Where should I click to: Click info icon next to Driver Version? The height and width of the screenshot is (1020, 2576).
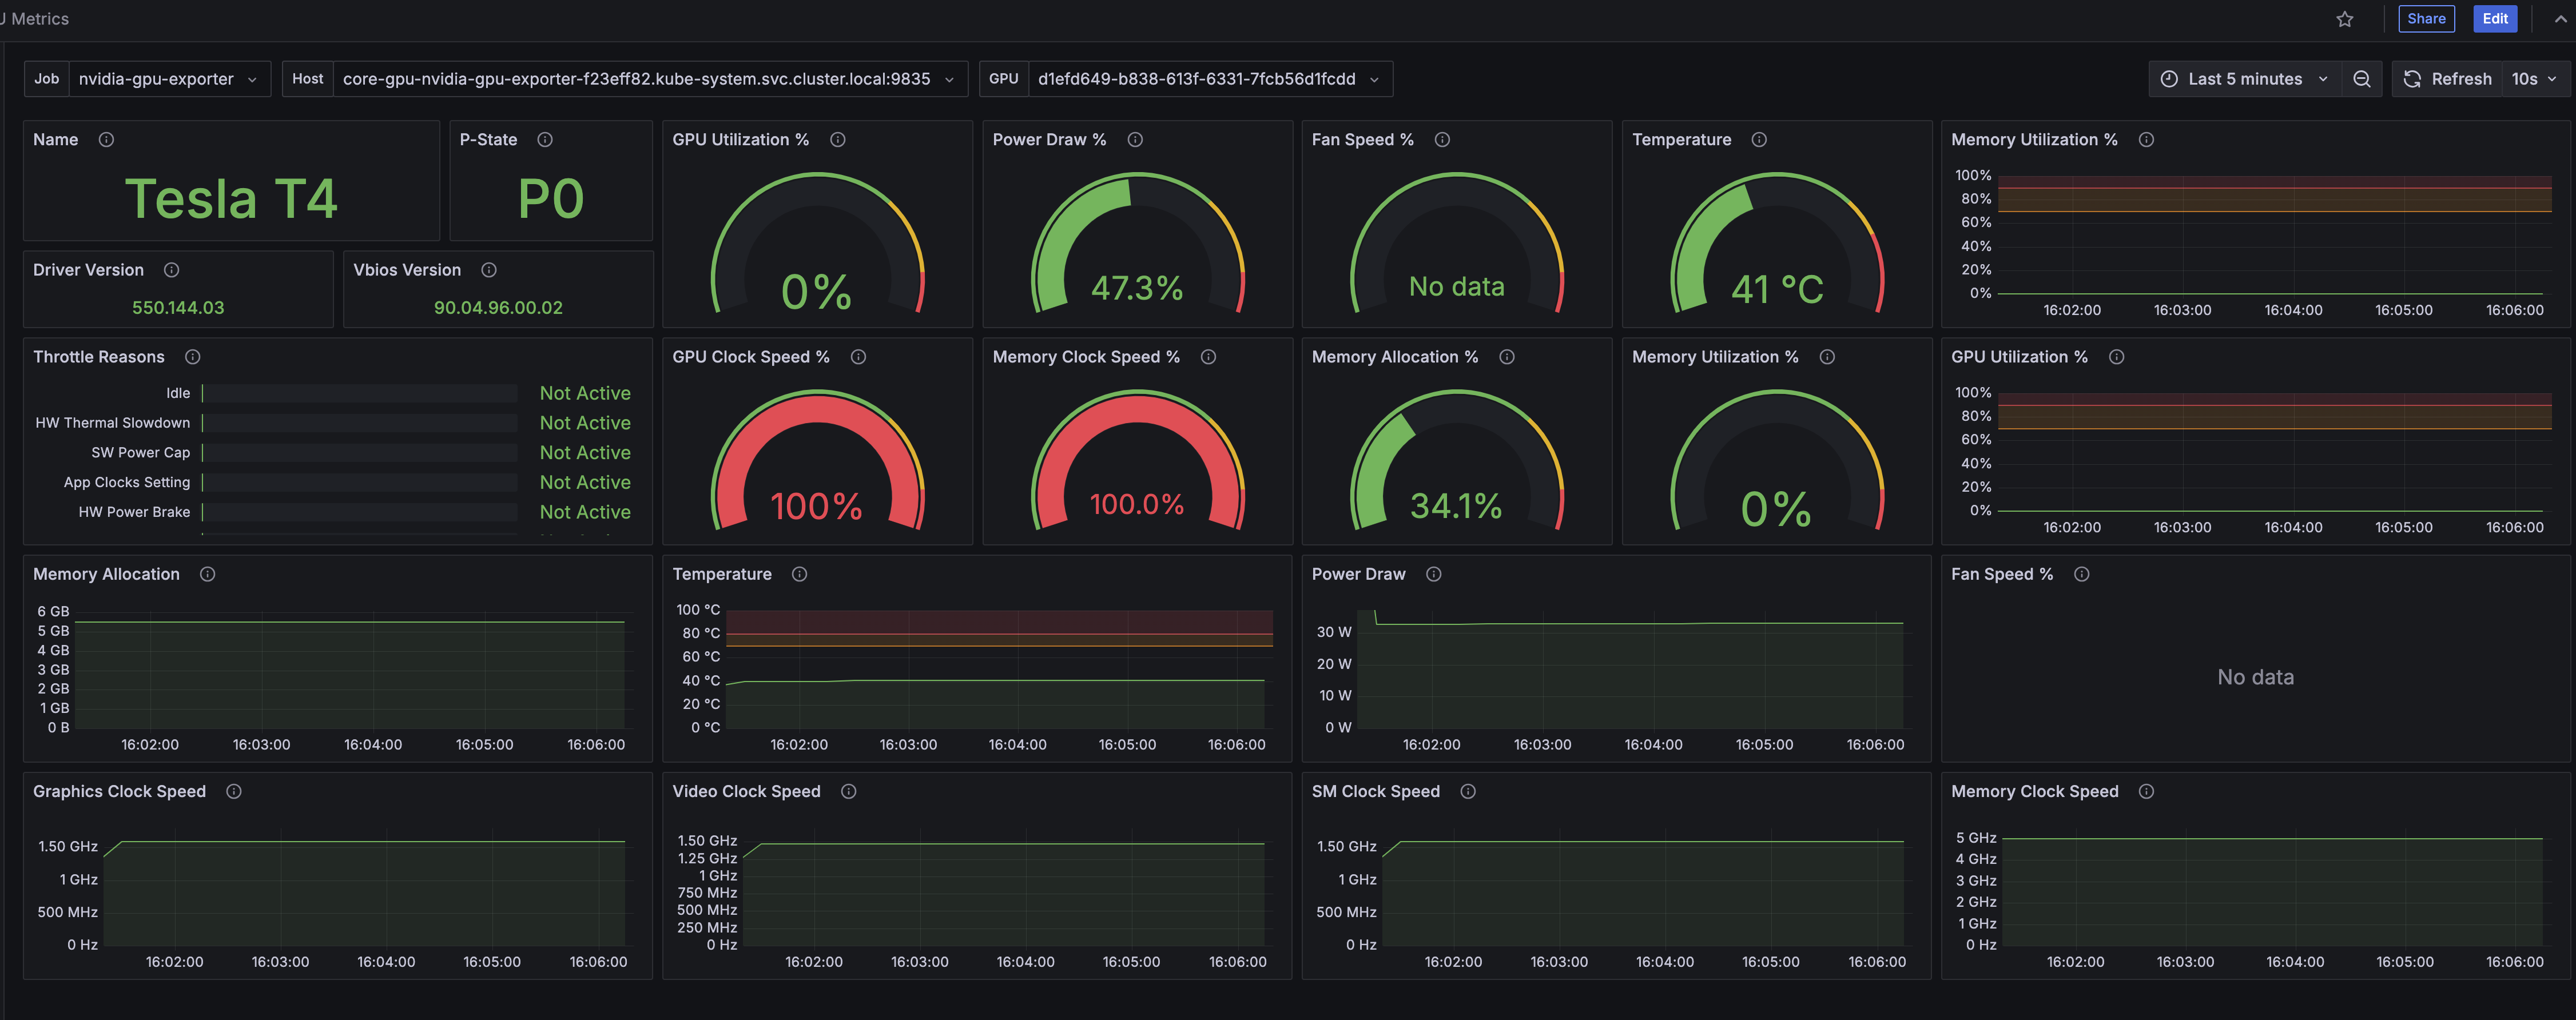[172, 270]
